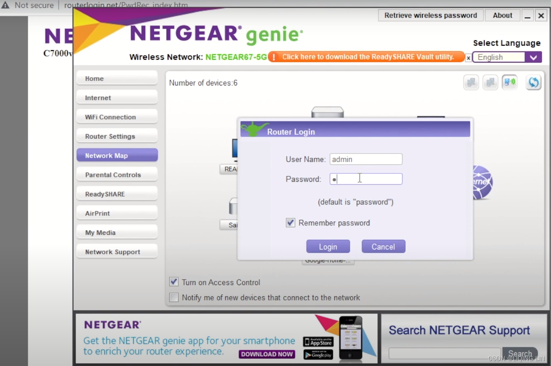Click the genie lamp icon on Router Login
Image resolution: width=551 pixels, height=366 pixels.
(x=254, y=128)
